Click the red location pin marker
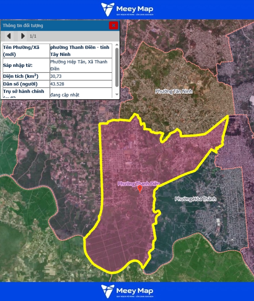 (140, 188)
